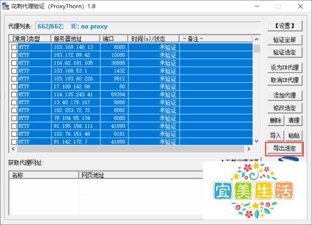Sort by [常用]类型 column header
This screenshot has width=312, height=225.
pyautogui.click(x=30, y=39)
